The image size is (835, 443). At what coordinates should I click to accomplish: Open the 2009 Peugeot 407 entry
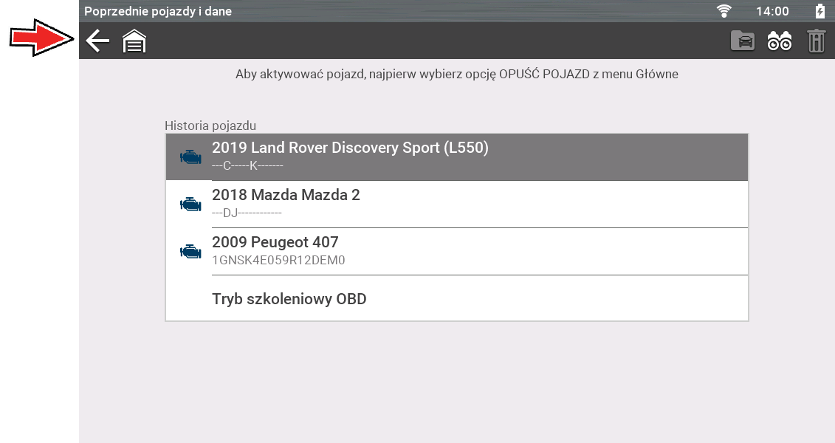(275, 242)
